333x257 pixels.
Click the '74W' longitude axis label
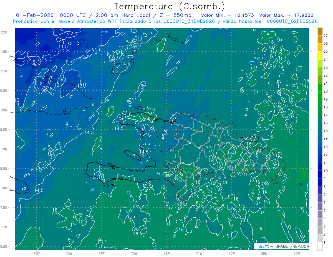(102, 253)
